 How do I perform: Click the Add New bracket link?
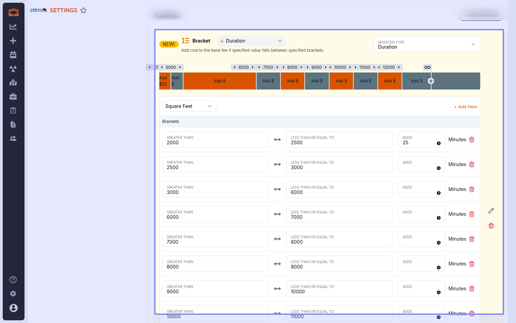pos(465,107)
